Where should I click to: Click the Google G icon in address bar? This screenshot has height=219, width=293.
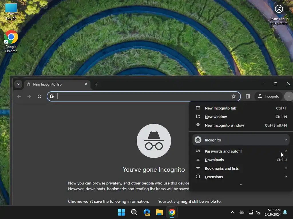[x=52, y=96]
